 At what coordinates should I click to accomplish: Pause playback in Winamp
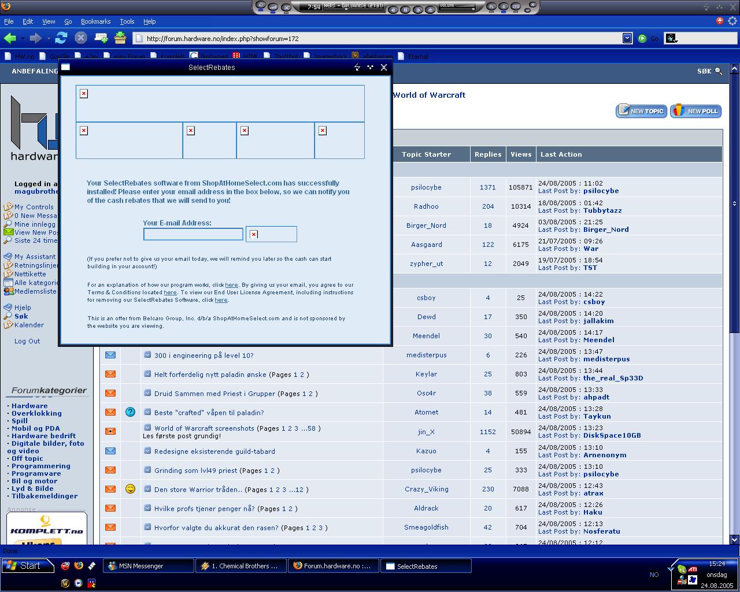tap(405, 10)
